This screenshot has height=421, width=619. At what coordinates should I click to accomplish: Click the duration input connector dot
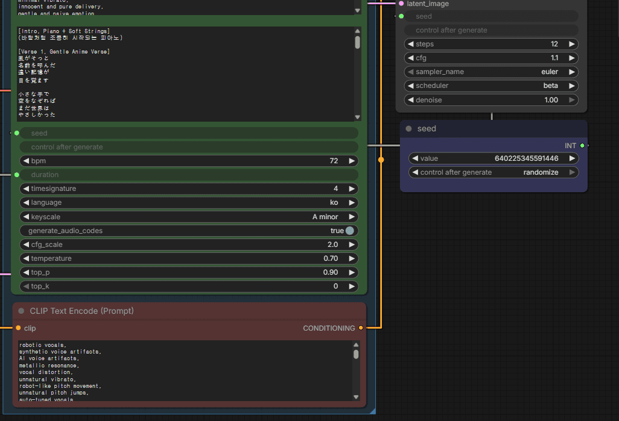pyautogui.click(x=16, y=175)
